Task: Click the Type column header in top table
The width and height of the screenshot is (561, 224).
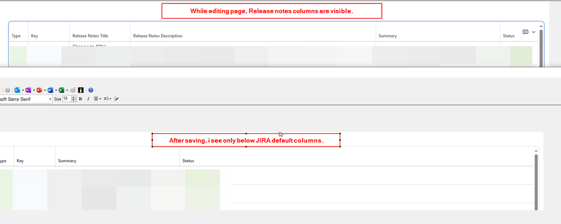Action: 16,36
